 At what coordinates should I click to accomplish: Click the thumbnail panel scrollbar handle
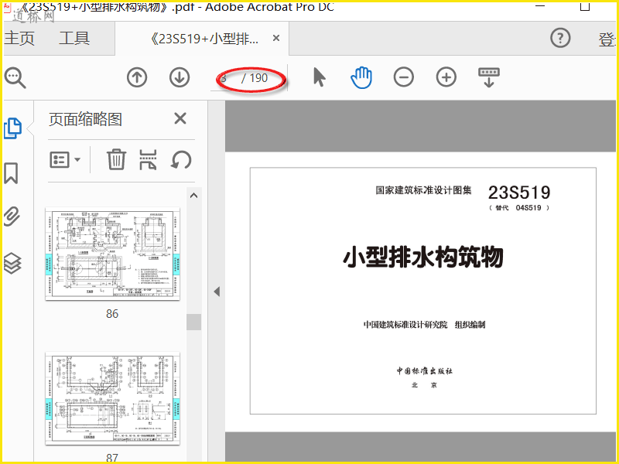coord(194,322)
